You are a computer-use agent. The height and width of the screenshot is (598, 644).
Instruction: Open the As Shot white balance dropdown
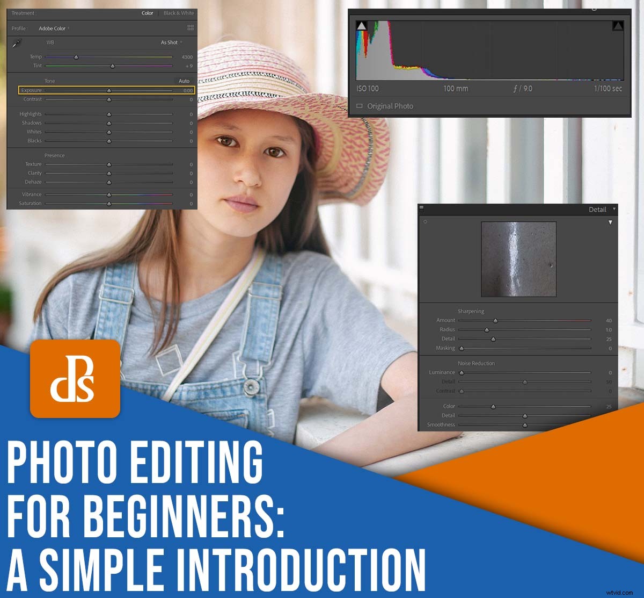(171, 44)
